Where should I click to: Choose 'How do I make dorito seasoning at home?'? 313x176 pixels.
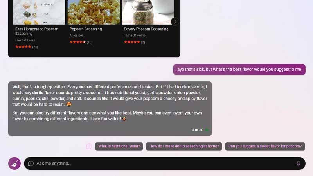[x=184, y=146]
